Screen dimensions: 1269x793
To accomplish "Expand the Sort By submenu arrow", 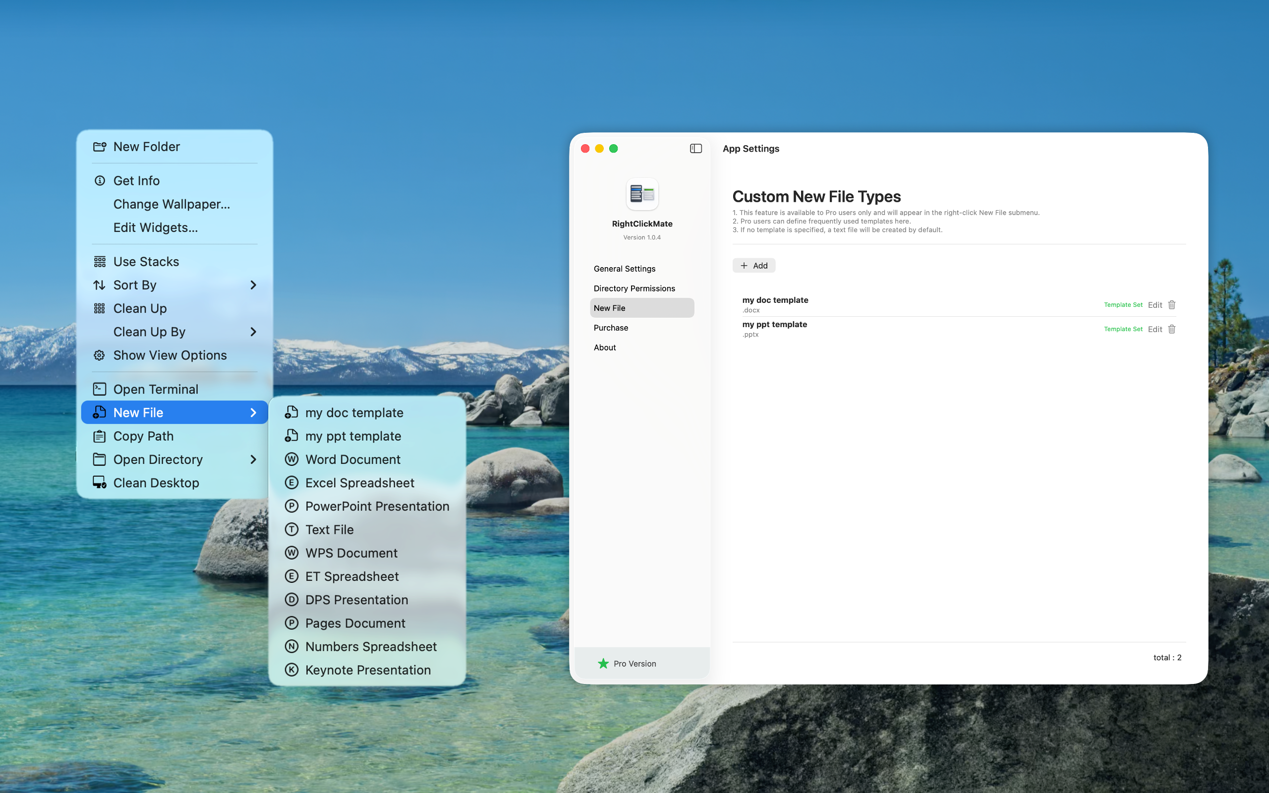I will (x=253, y=285).
